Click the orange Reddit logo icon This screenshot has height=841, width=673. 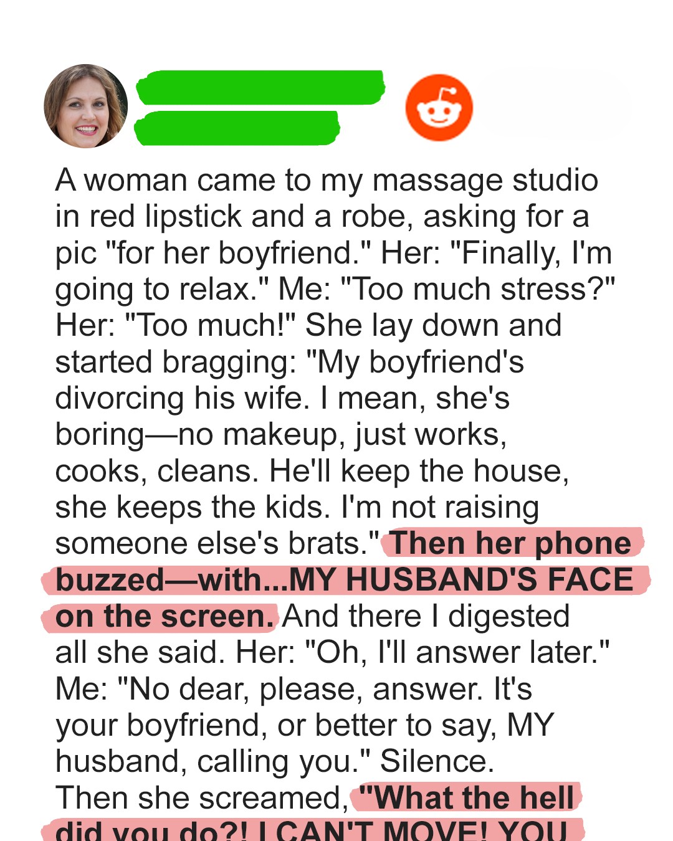(x=439, y=107)
